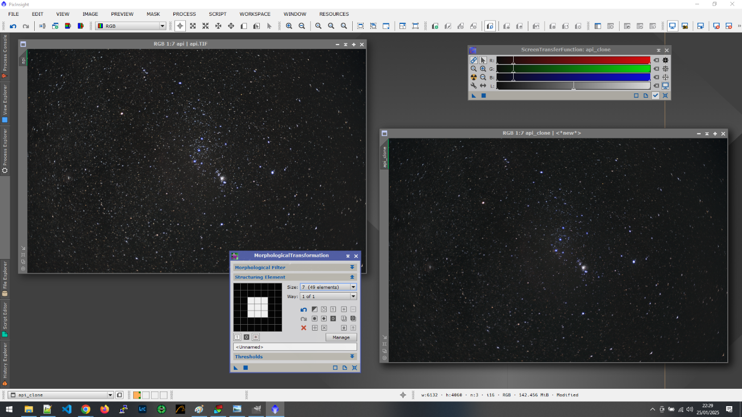The width and height of the screenshot is (742, 417).
Task: Click the gray L luminance slider
Action: pyautogui.click(x=573, y=86)
